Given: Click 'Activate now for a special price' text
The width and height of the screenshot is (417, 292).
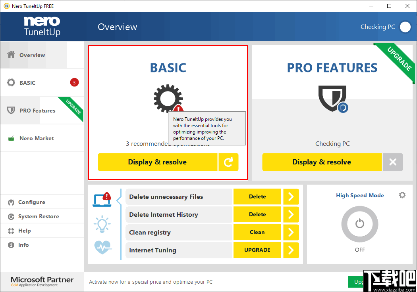Looking at the screenshot, I should point(151,282).
